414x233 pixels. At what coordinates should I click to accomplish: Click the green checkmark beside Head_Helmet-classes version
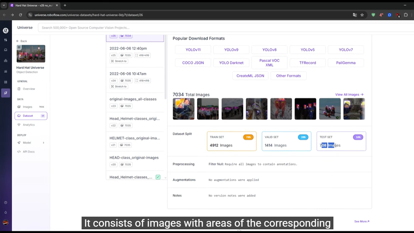pos(158,177)
